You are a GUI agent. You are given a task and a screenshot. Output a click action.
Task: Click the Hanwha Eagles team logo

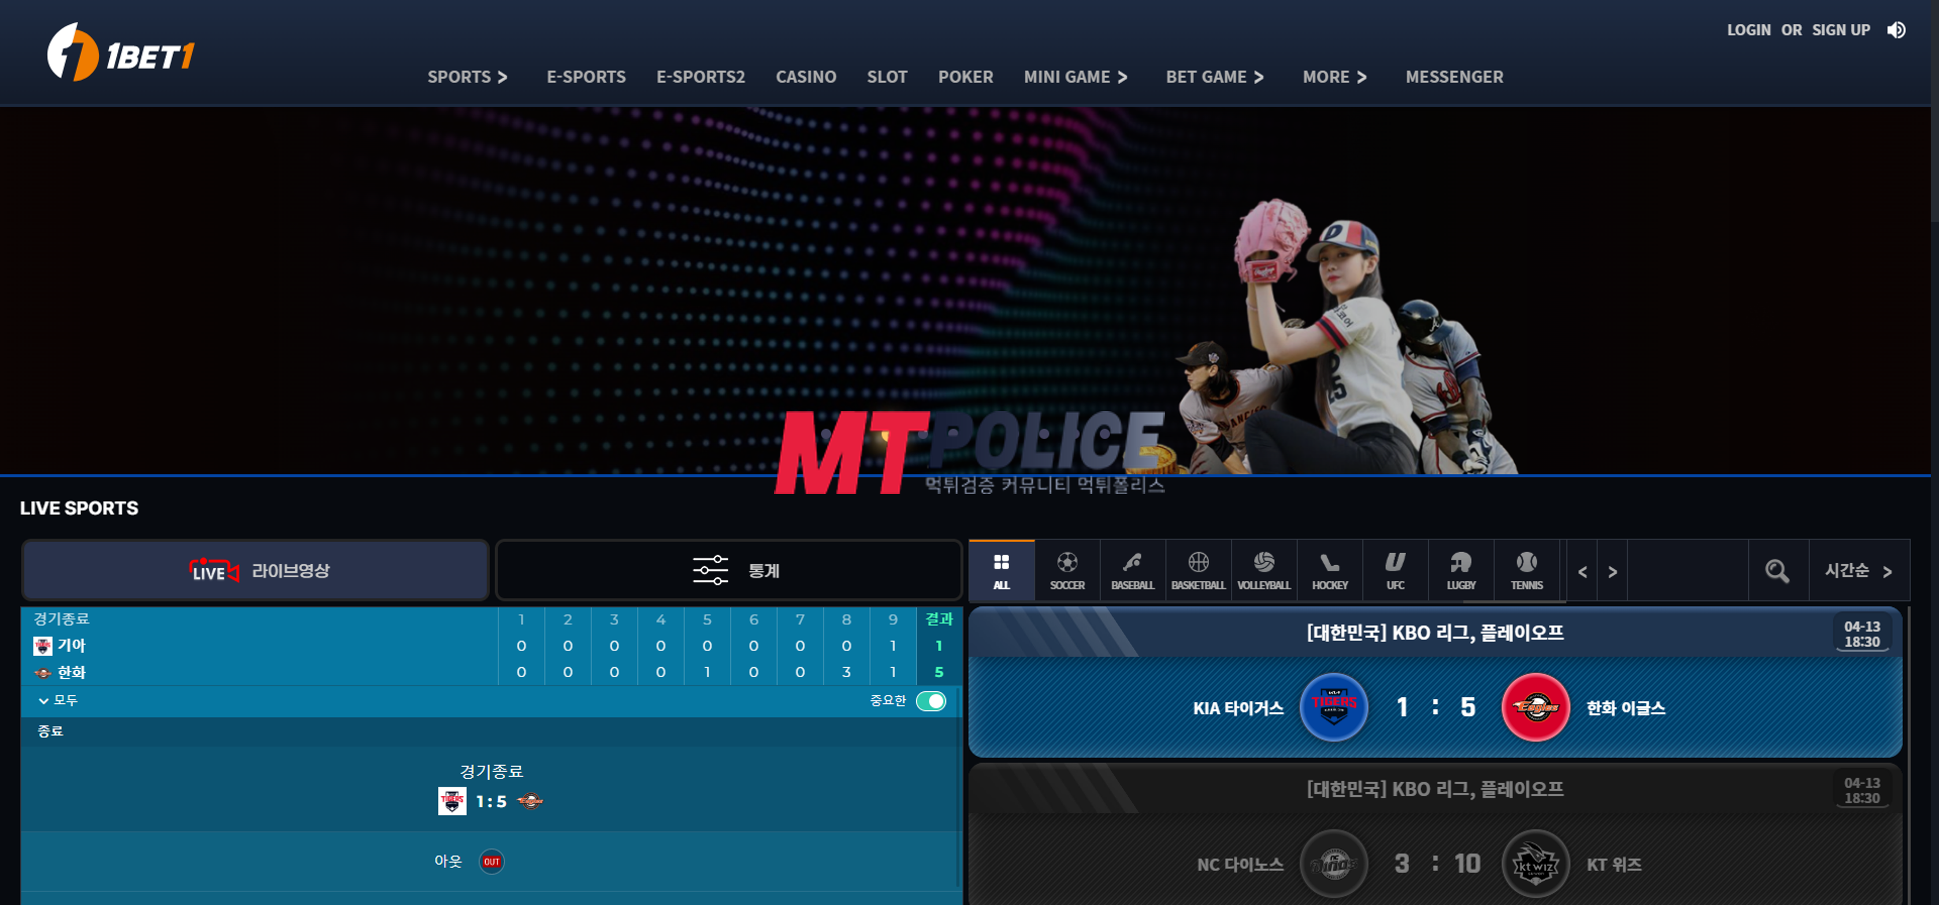[1535, 706]
